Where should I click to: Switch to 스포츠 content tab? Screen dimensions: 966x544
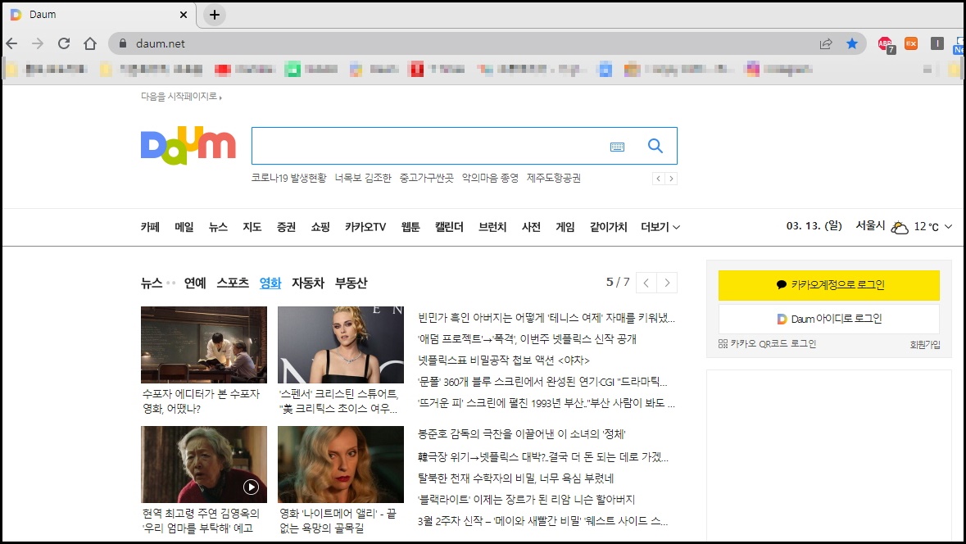pos(233,283)
